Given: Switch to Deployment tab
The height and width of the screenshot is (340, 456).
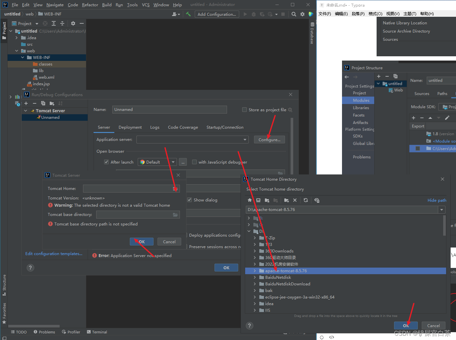Looking at the screenshot, I should click(130, 127).
